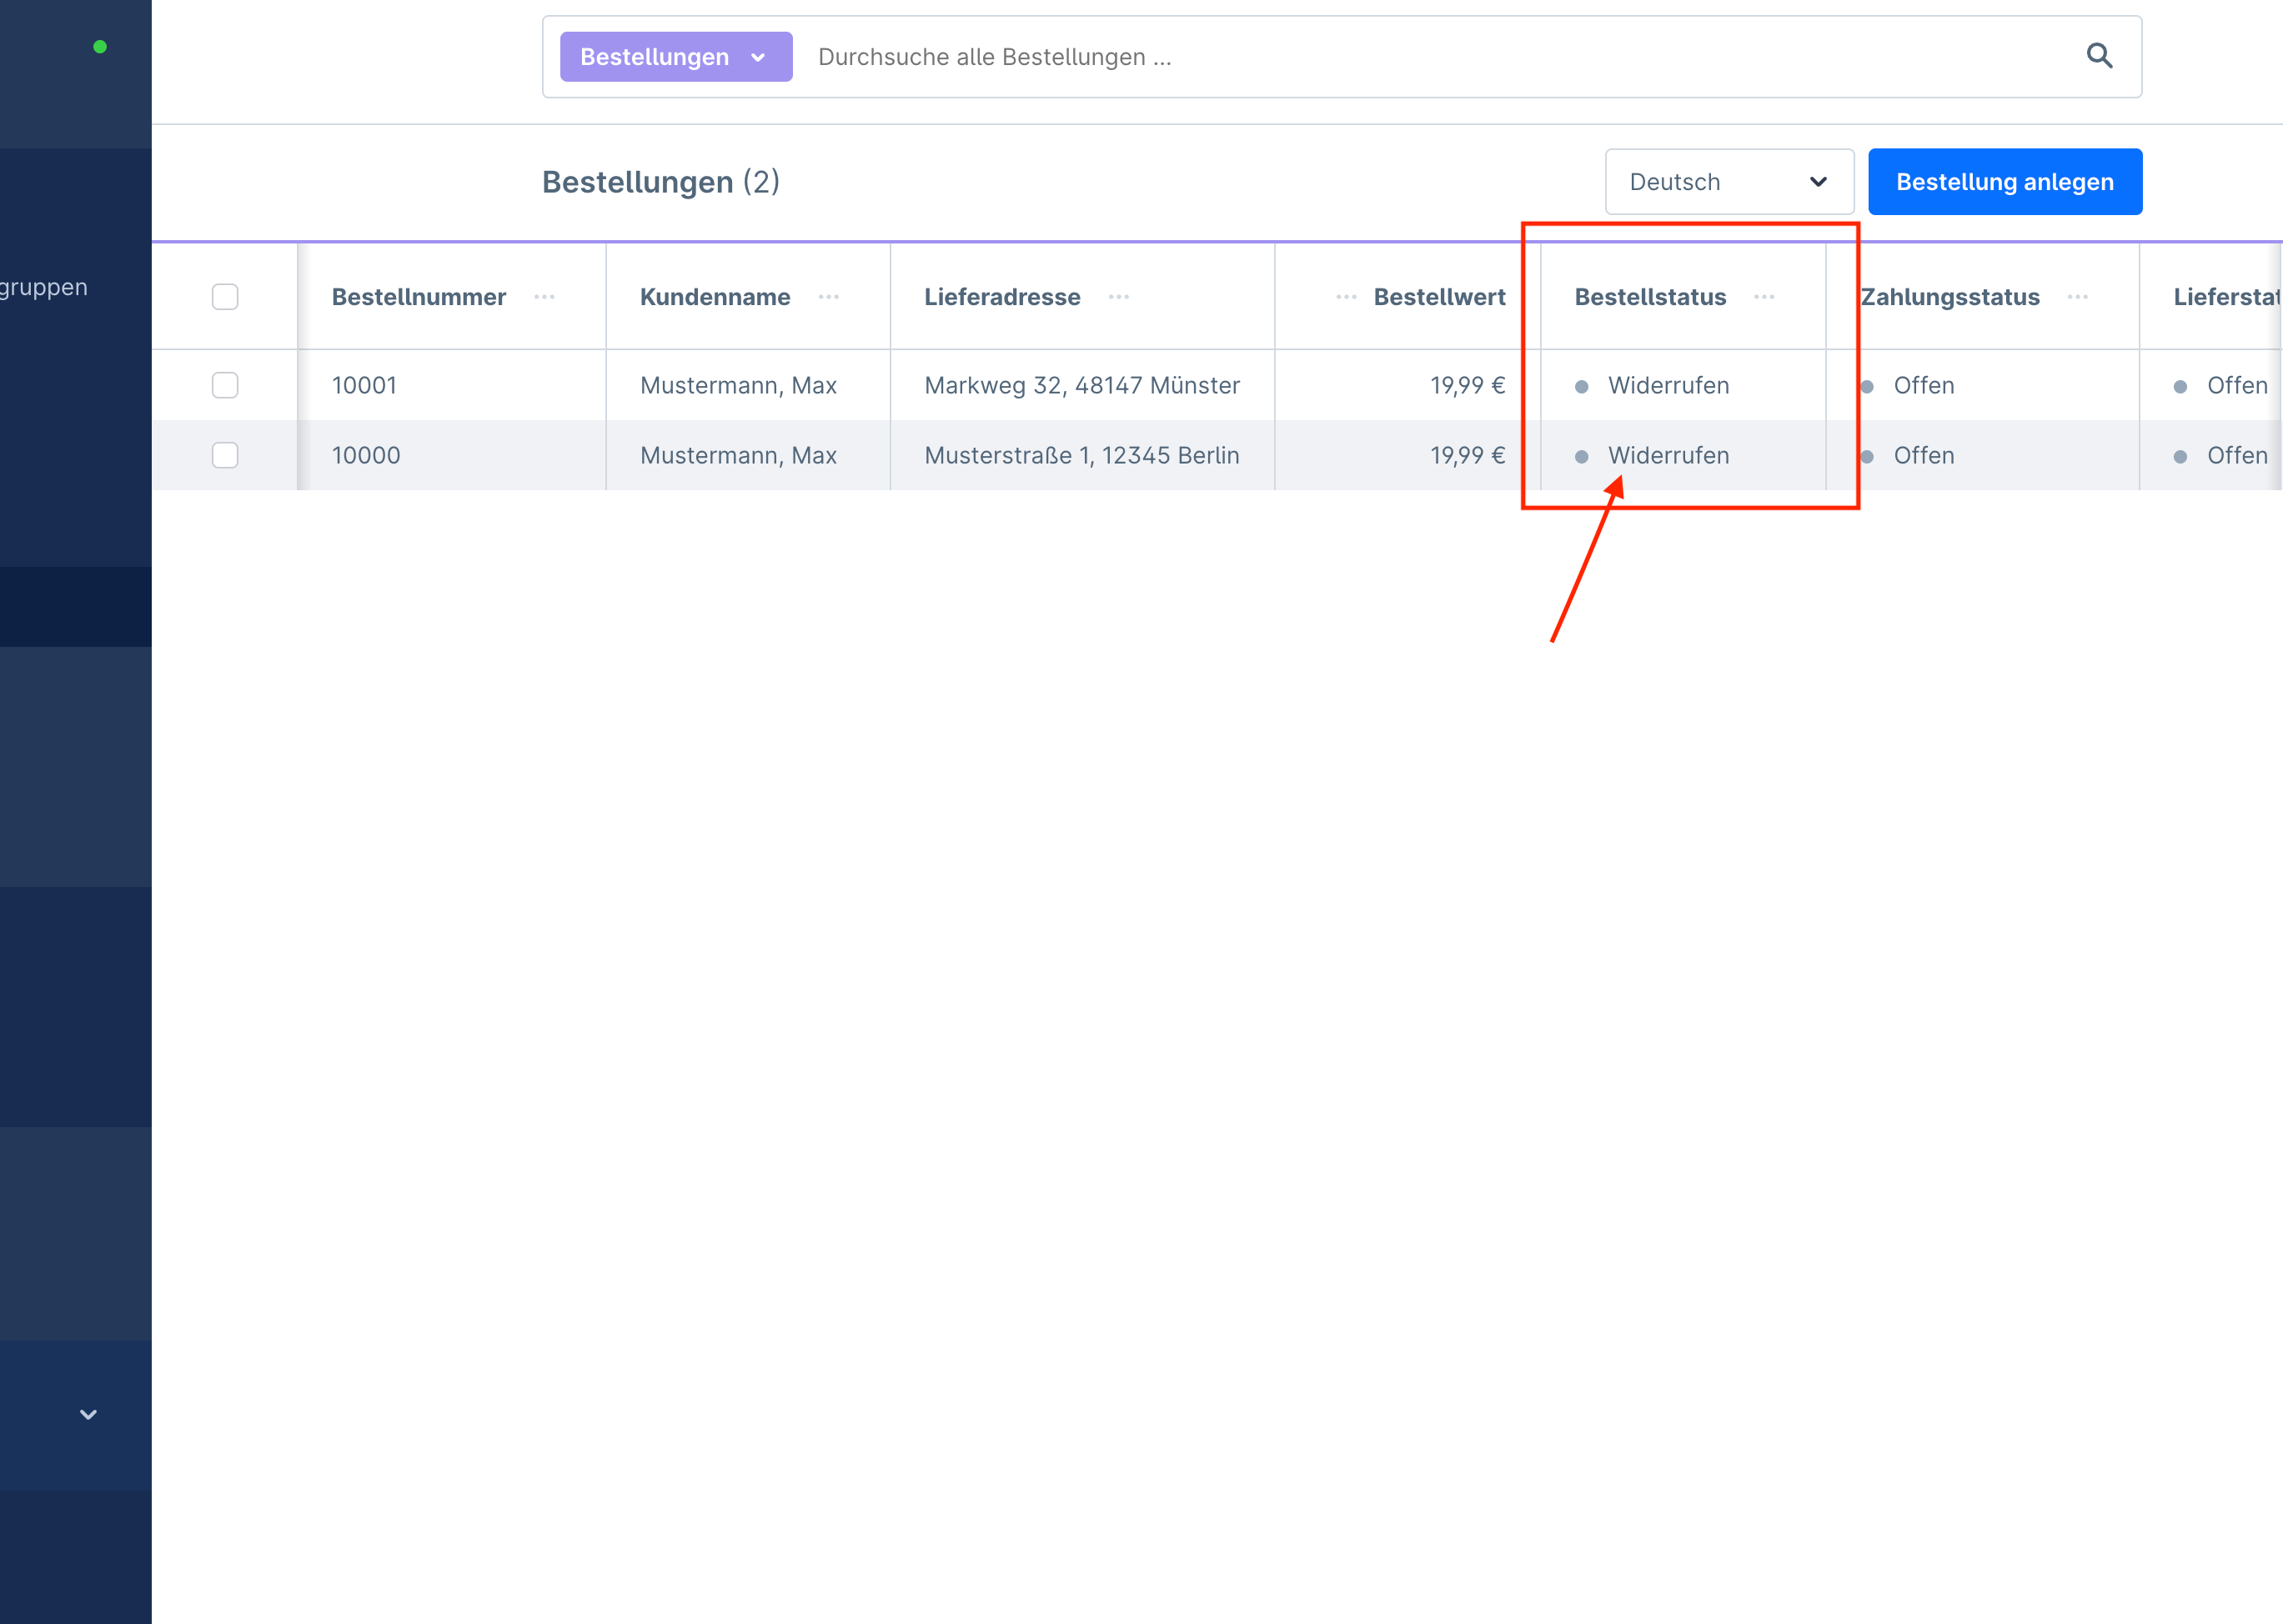Check the box for order 10001
Image resolution: width=2283 pixels, height=1624 pixels.
[225, 385]
